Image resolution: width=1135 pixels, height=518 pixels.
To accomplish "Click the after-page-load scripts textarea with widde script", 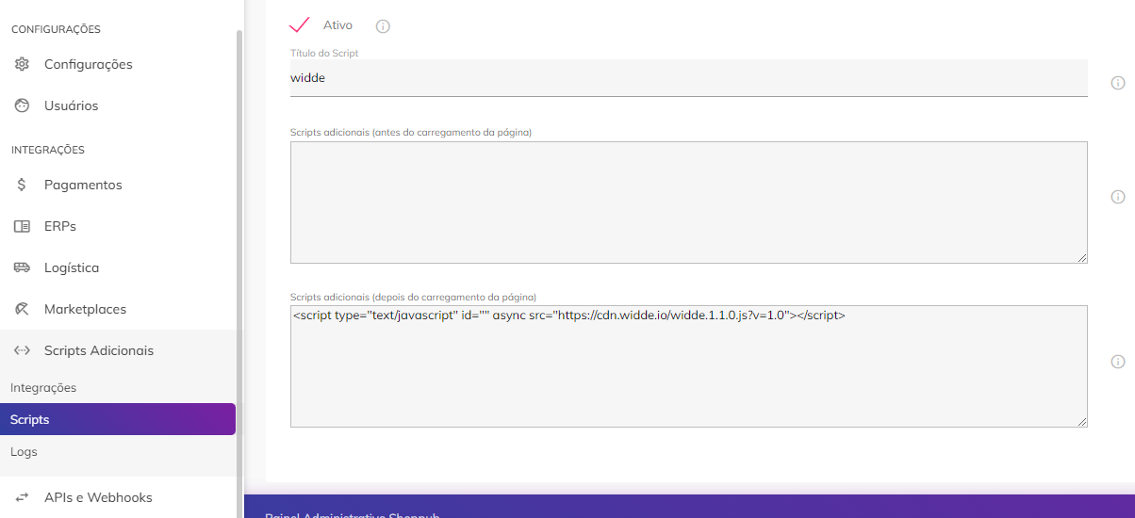I will click(x=689, y=366).
